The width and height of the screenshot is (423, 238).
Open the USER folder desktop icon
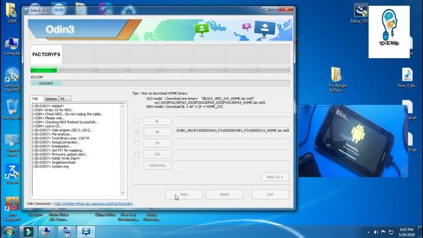(x=11, y=12)
